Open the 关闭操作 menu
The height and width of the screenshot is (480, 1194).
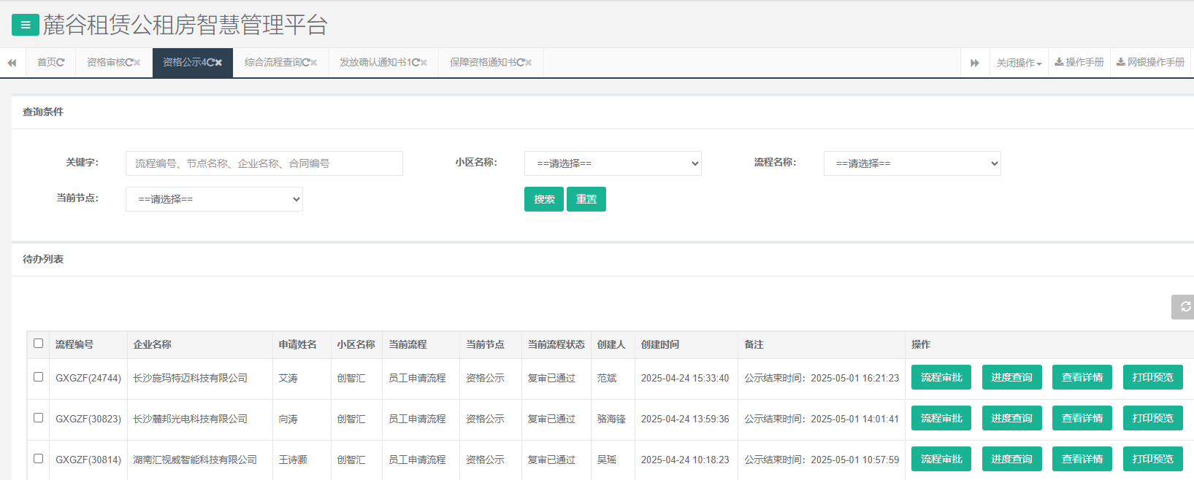point(1019,63)
